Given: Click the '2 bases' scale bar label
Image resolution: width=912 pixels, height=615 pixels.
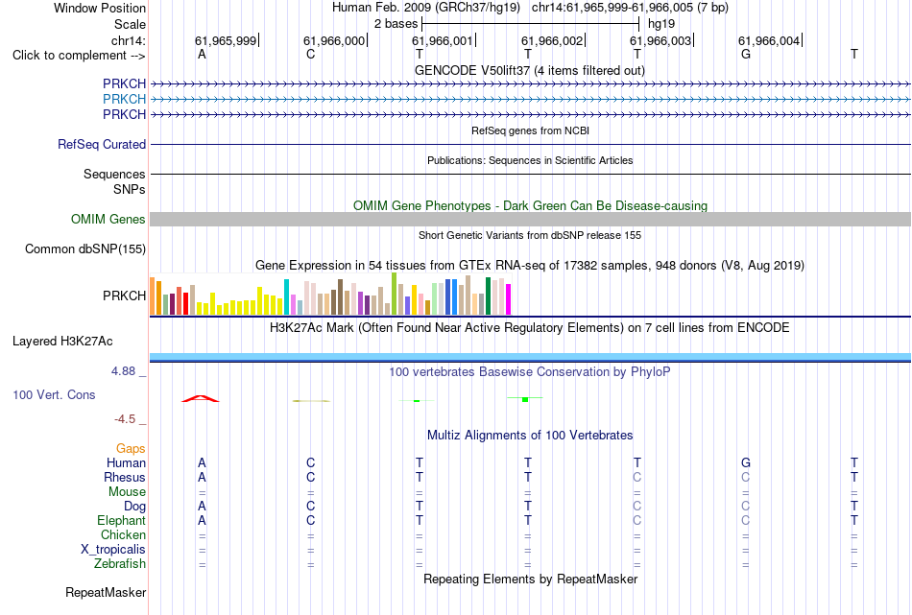Looking at the screenshot, I should tap(396, 24).
